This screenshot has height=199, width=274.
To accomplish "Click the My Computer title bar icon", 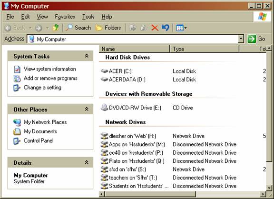I will (7, 6).
